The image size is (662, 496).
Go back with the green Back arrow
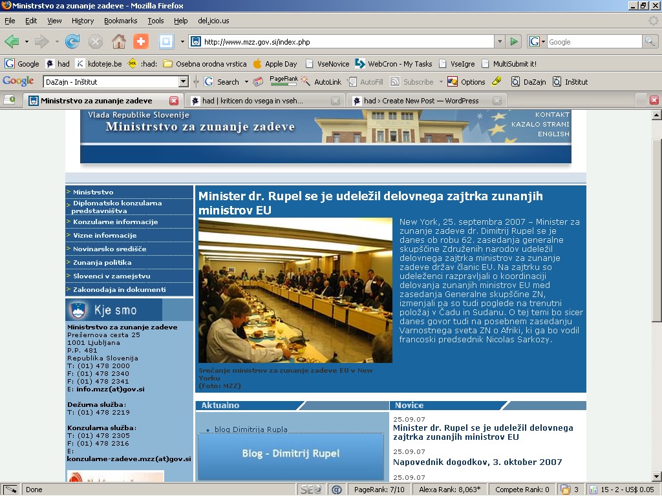tap(12, 41)
